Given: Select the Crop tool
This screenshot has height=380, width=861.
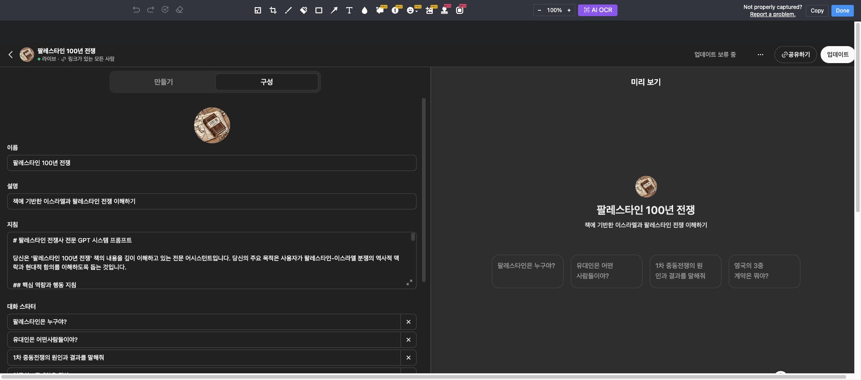Looking at the screenshot, I should 273,10.
